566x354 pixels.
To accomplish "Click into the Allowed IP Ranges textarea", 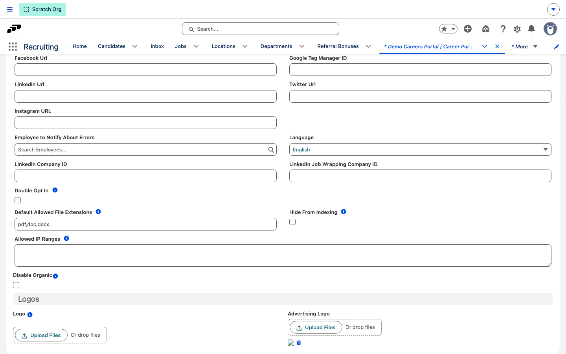I will pyautogui.click(x=283, y=255).
